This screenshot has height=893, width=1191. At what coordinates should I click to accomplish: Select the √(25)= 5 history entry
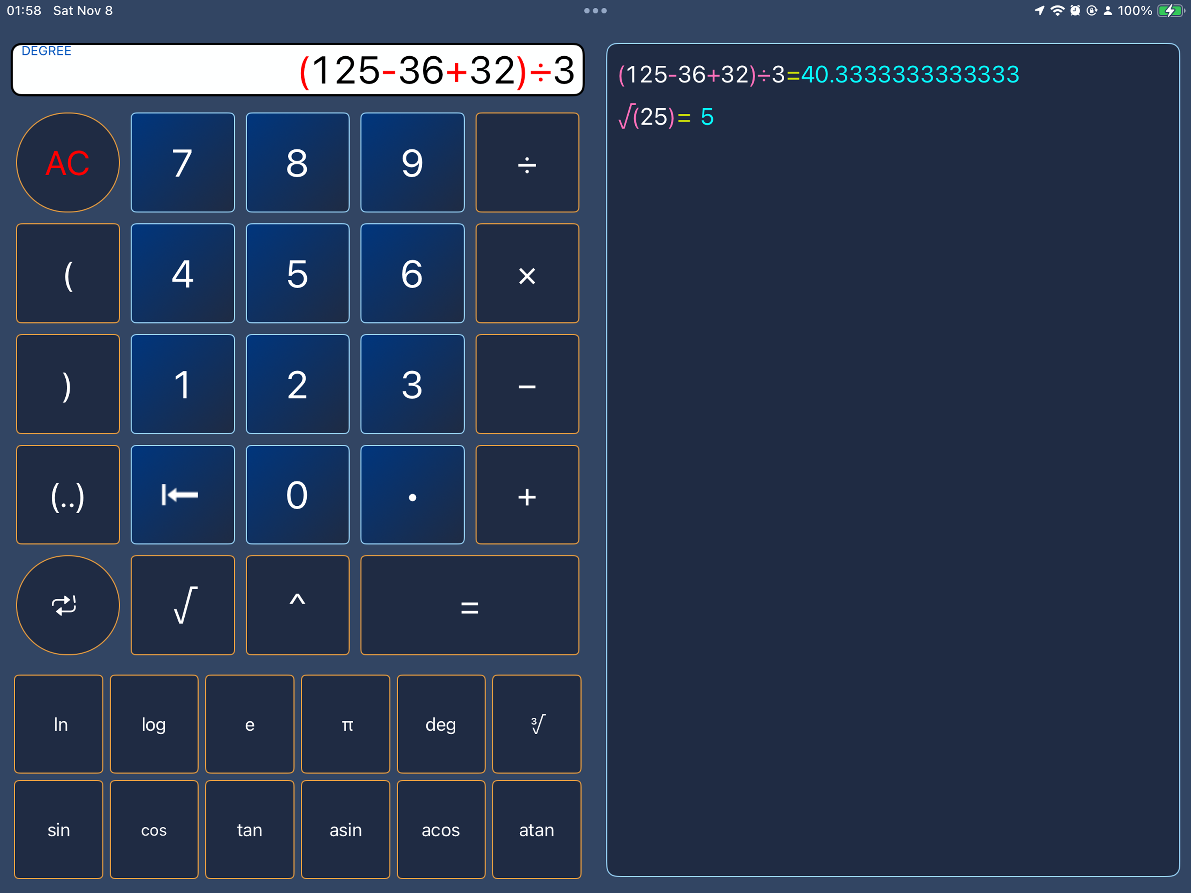pos(666,117)
